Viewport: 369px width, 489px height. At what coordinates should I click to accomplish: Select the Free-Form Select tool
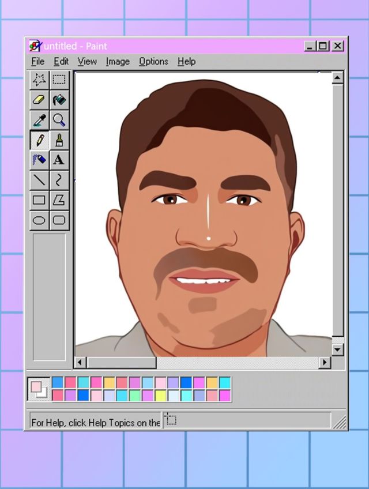click(x=39, y=80)
